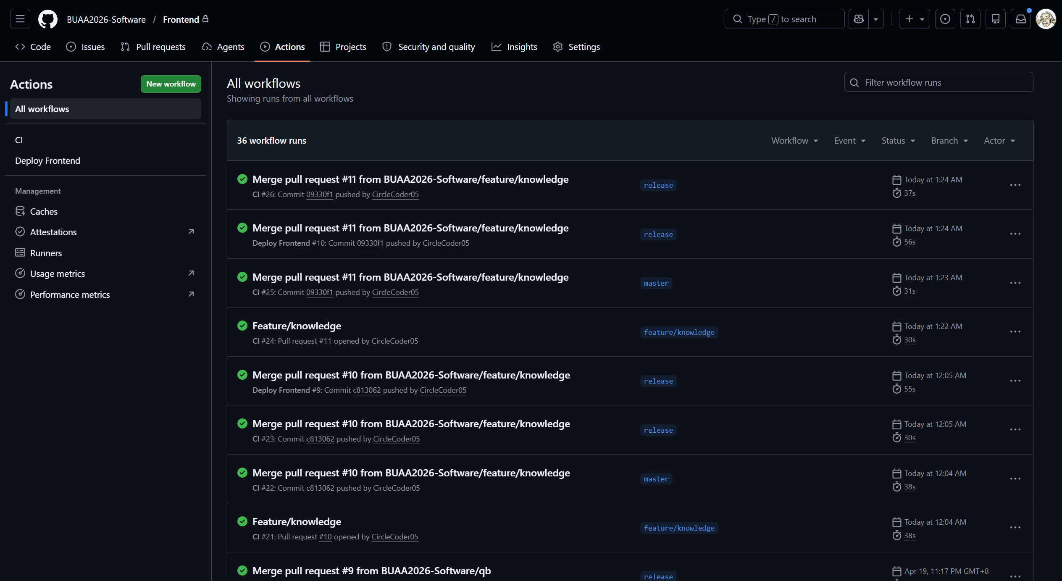
Task: Select the Deploy Frontend workflow in sidebar
Action: [105, 160]
